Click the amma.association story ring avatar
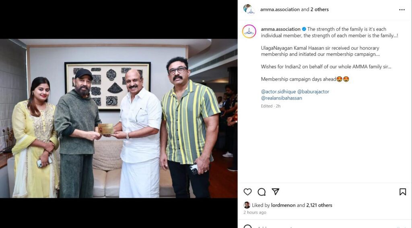This screenshot has width=412, height=228. (x=249, y=31)
